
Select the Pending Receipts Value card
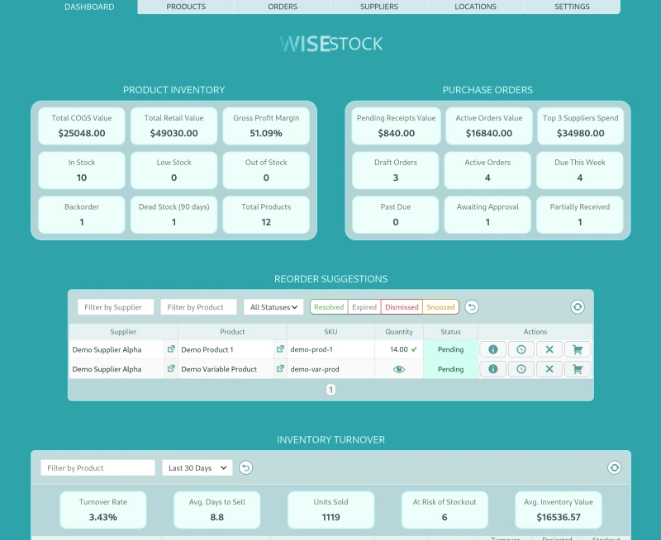tap(397, 126)
